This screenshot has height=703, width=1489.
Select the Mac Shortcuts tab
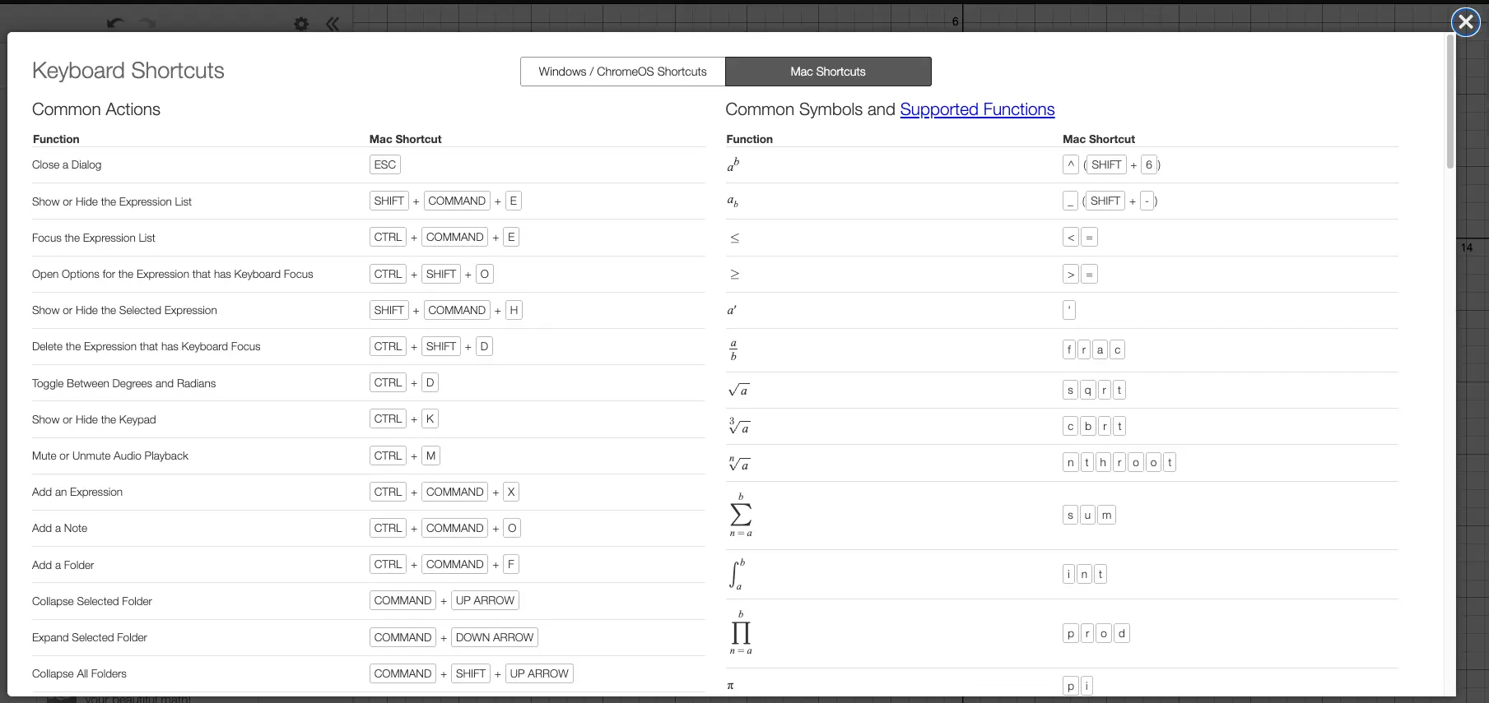coord(827,72)
